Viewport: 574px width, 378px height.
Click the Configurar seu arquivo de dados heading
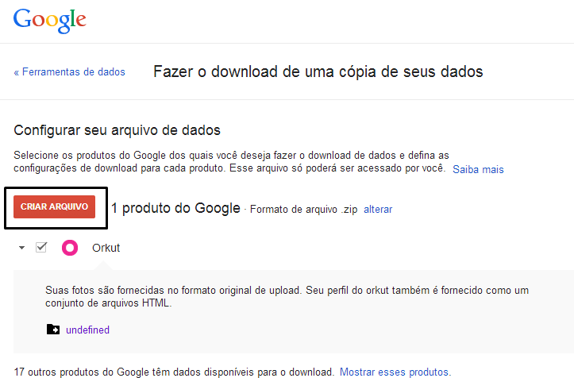pos(117,130)
